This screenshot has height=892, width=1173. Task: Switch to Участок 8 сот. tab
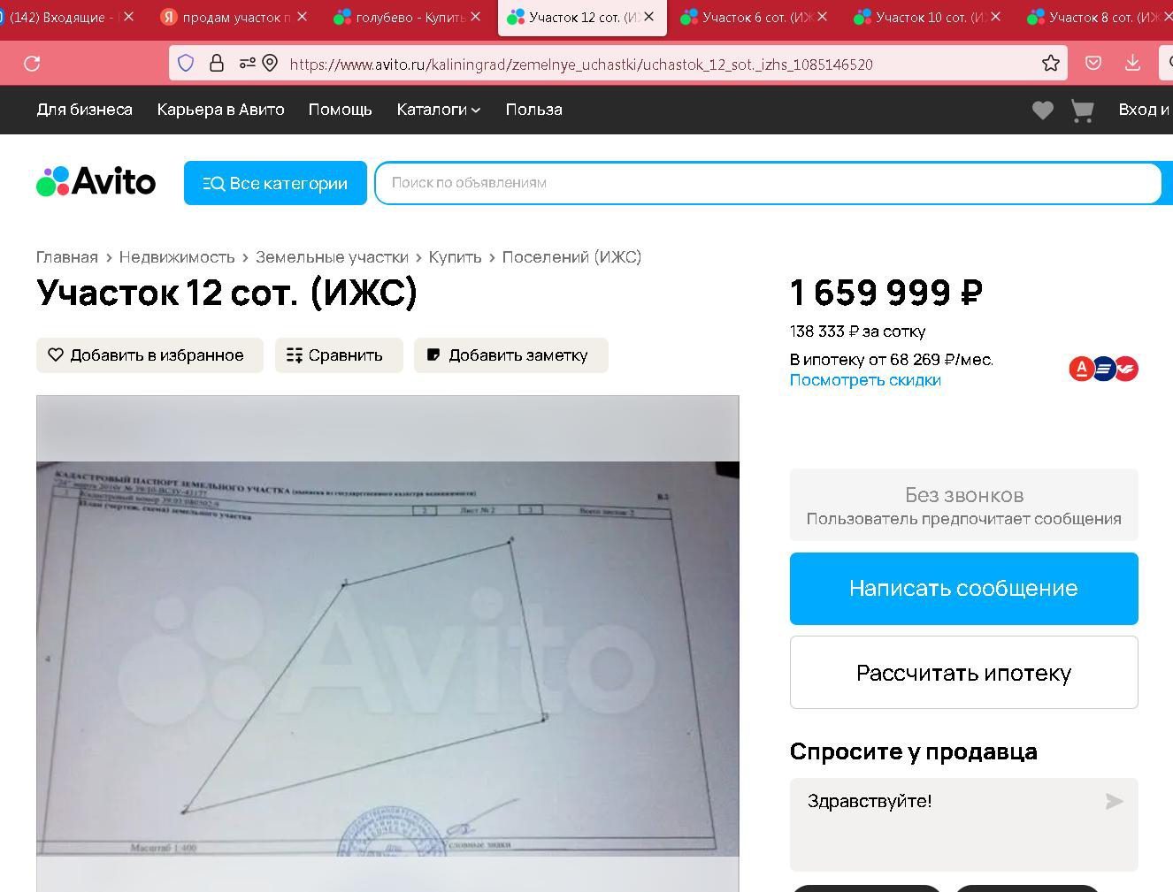click(x=1097, y=17)
